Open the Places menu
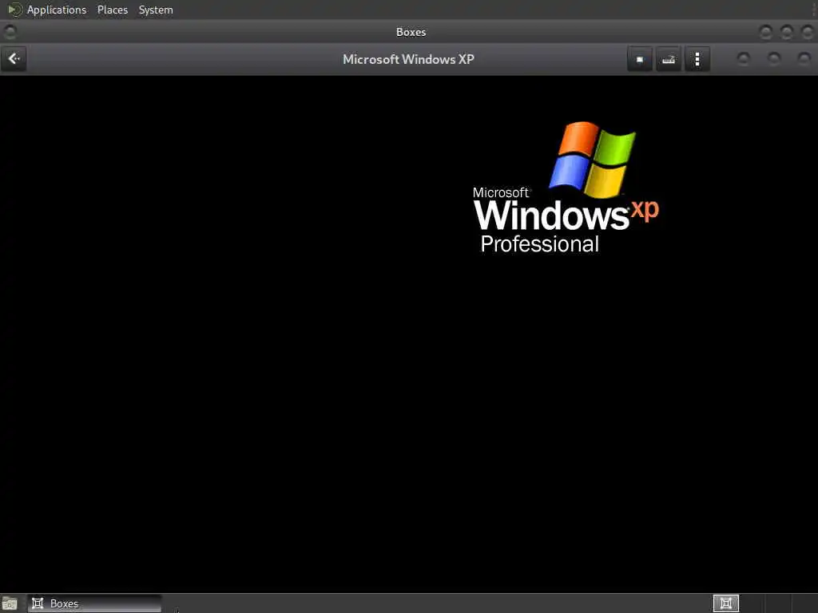 pyautogui.click(x=113, y=10)
